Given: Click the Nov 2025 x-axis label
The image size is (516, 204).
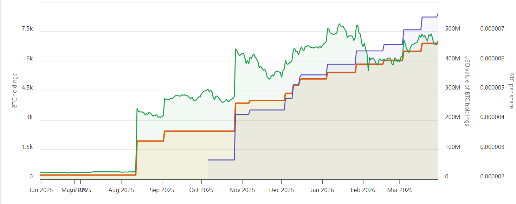Looking at the screenshot, I should point(242,190).
